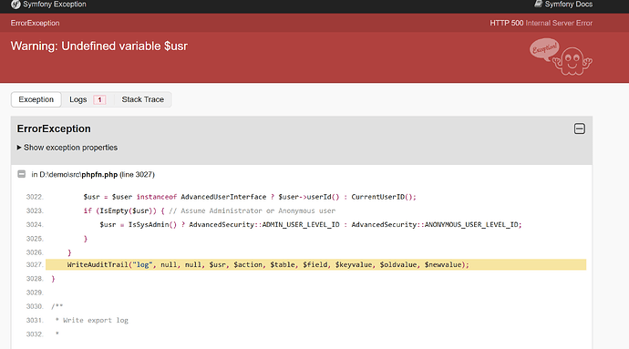Click 'Warning: Undefined variable $usr' title

[99, 46]
